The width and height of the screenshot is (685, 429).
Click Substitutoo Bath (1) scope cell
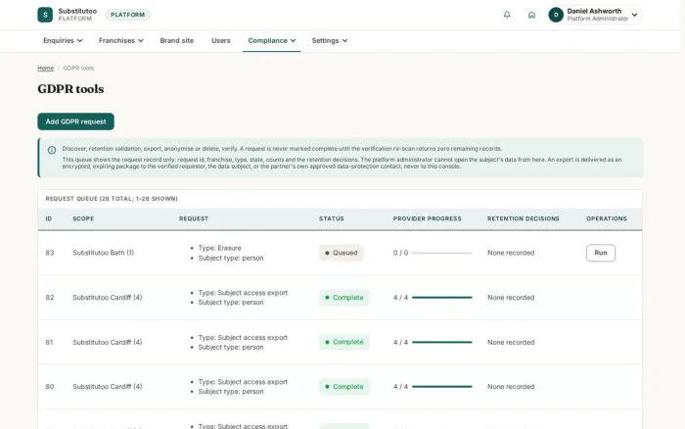[103, 253]
